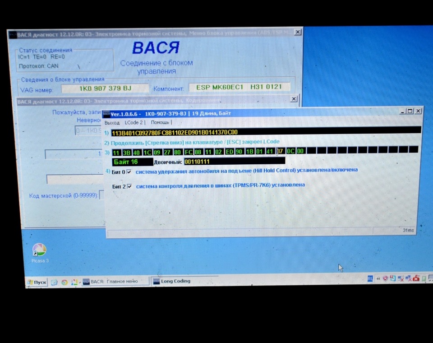This screenshot has height=343, width=433.
Task: Click the TPMS/PR-7K6 description text
Action: (221, 185)
